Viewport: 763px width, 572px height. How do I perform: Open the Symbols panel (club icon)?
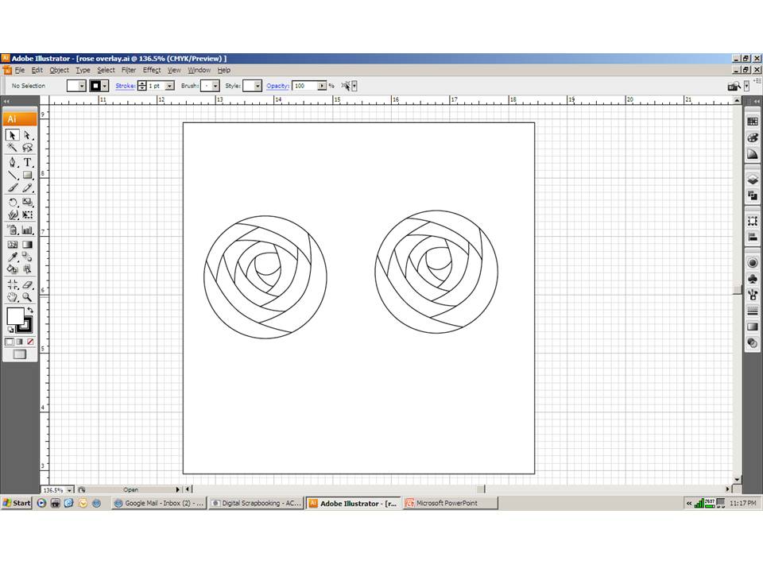click(x=753, y=279)
